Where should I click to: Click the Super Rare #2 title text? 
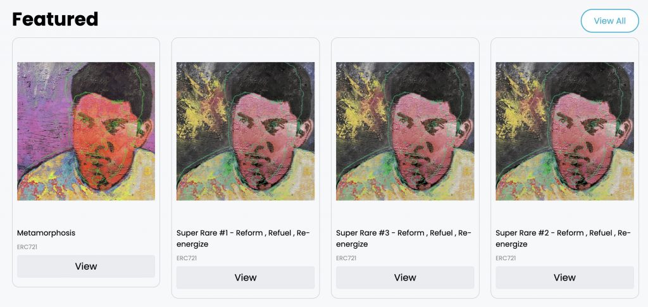(562, 238)
